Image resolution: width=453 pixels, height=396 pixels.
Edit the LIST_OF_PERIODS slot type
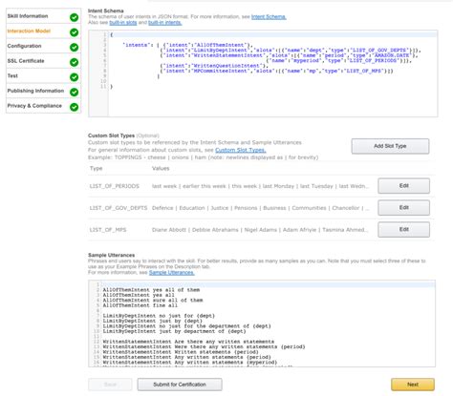(404, 186)
